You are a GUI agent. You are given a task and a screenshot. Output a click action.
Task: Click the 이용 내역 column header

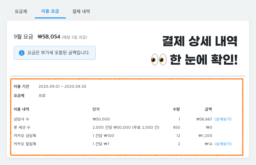[x=21, y=109]
